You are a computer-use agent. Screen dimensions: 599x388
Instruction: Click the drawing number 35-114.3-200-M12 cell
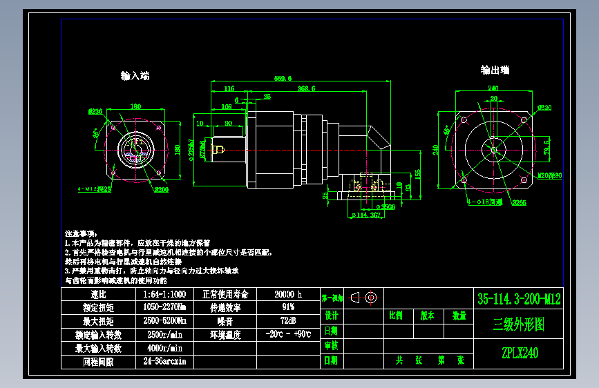click(518, 299)
